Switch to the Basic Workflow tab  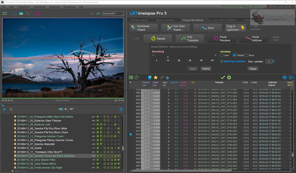click(165, 20)
